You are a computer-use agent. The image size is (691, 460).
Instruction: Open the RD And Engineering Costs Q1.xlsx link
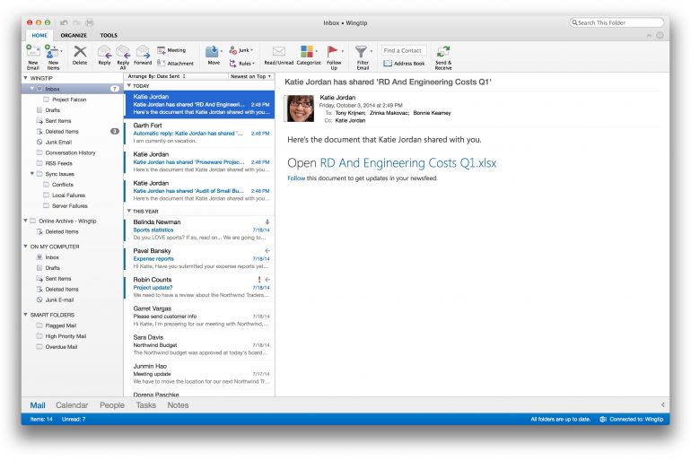408,163
